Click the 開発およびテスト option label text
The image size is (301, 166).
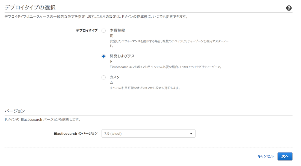point(122,59)
